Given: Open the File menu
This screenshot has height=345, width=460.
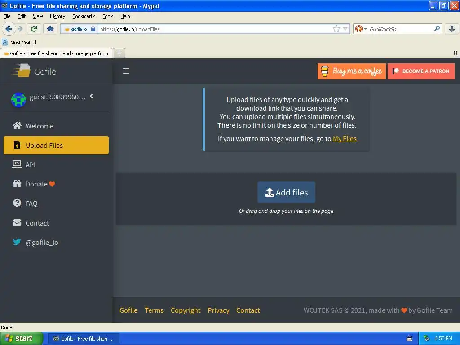Looking at the screenshot, I should (x=7, y=16).
